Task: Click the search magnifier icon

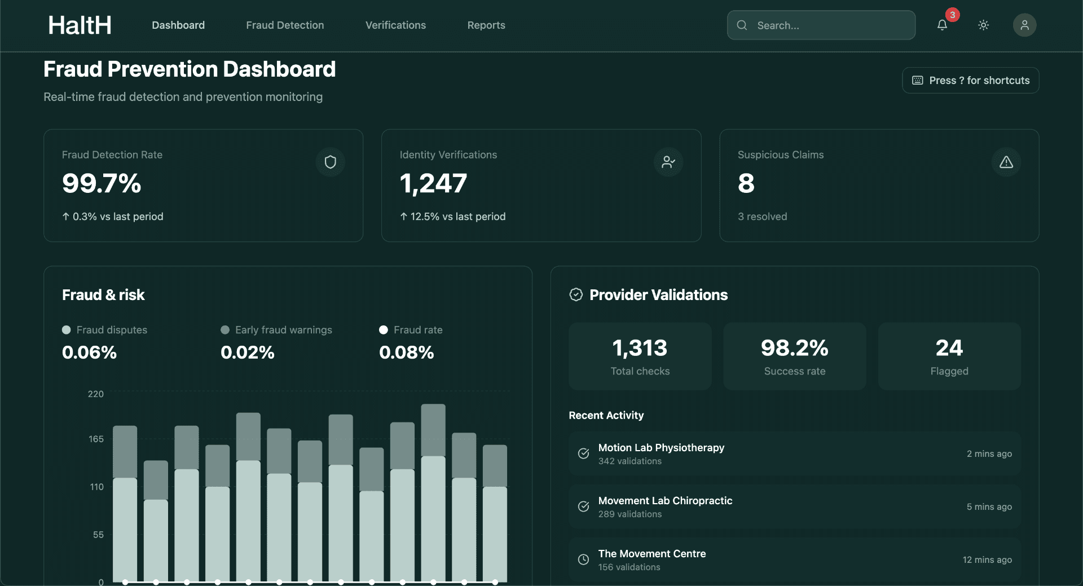Action: click(x=742, y=25)
